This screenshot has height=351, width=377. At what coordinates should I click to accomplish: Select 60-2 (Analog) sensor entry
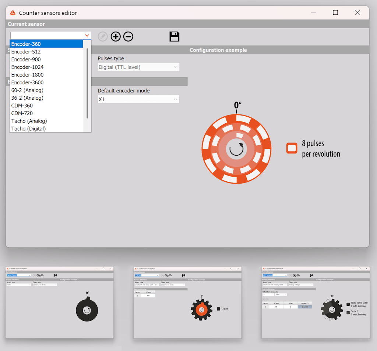coord(46,90)
